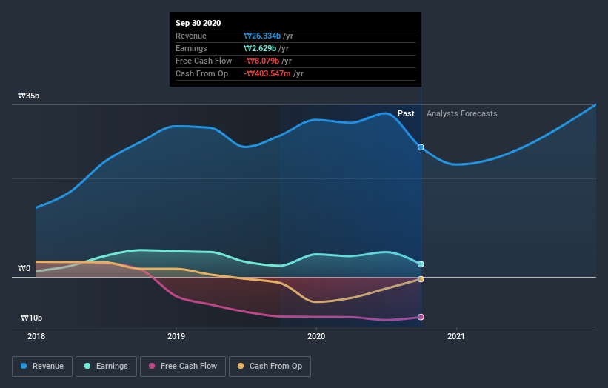
Task: Click the Free Cash Flow data point marker
Action: pos(421,317)
